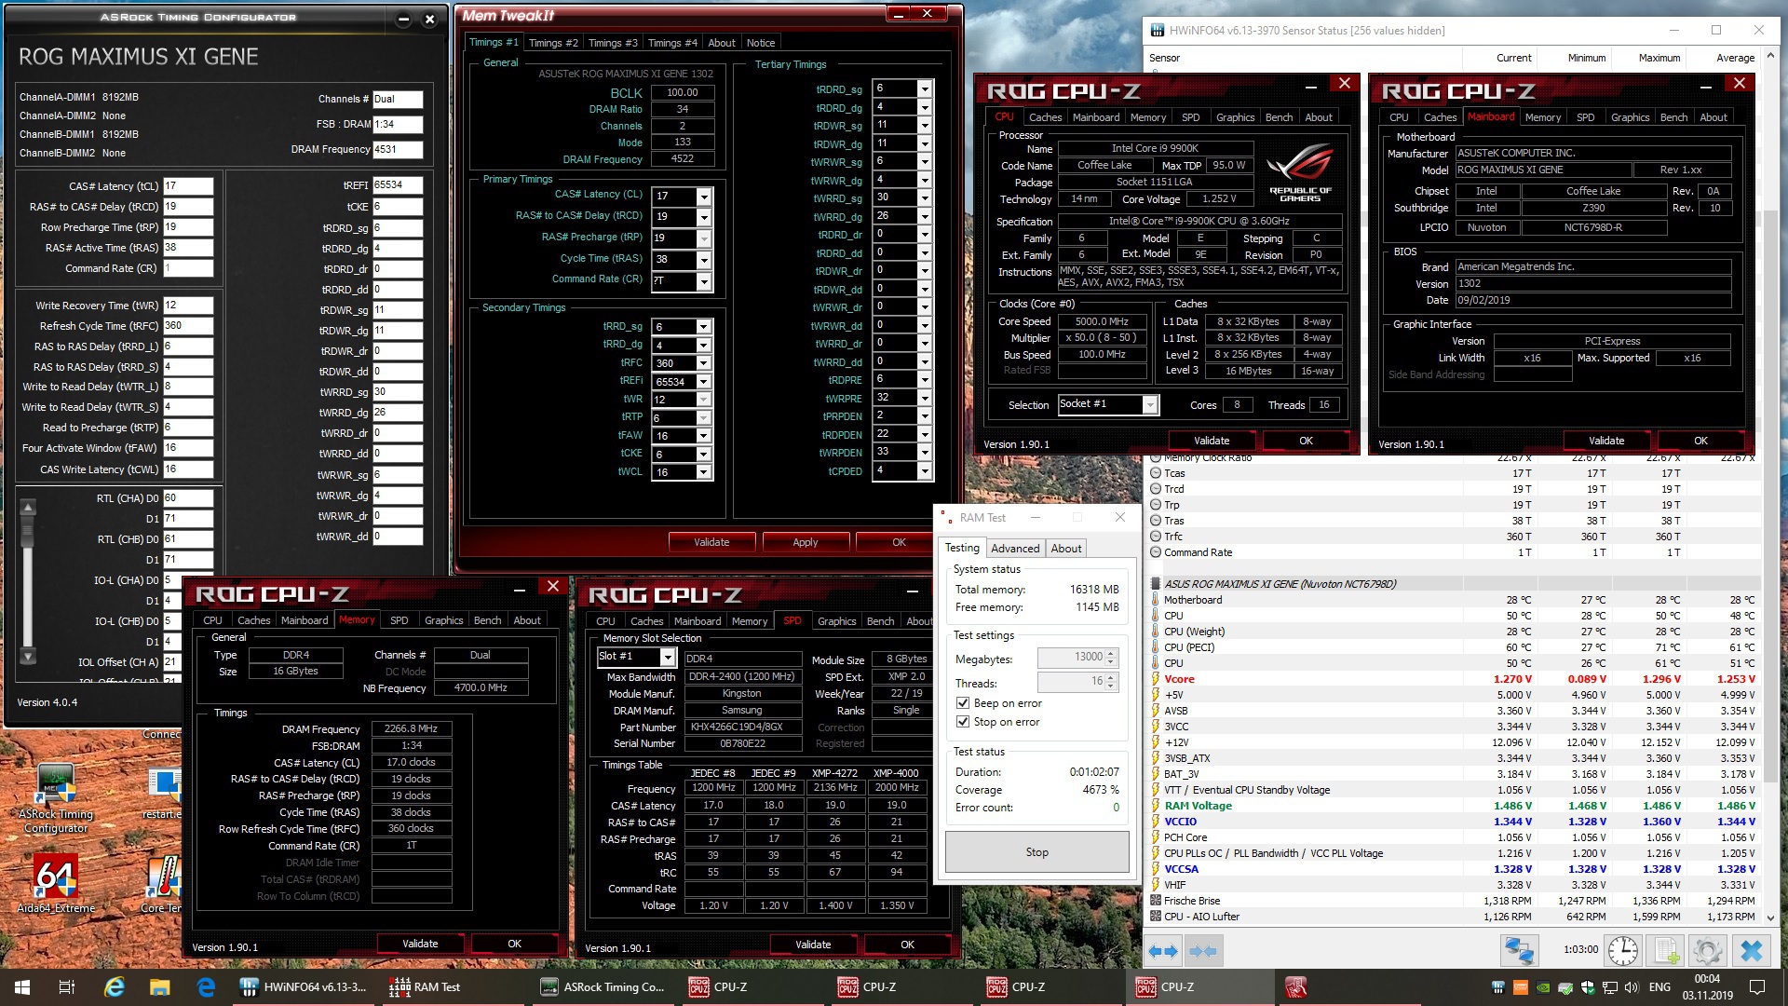Viewport: 1788px width, 1006px height.
Task: Toggle Beep on error checkbox
Action: click(963, 703)
